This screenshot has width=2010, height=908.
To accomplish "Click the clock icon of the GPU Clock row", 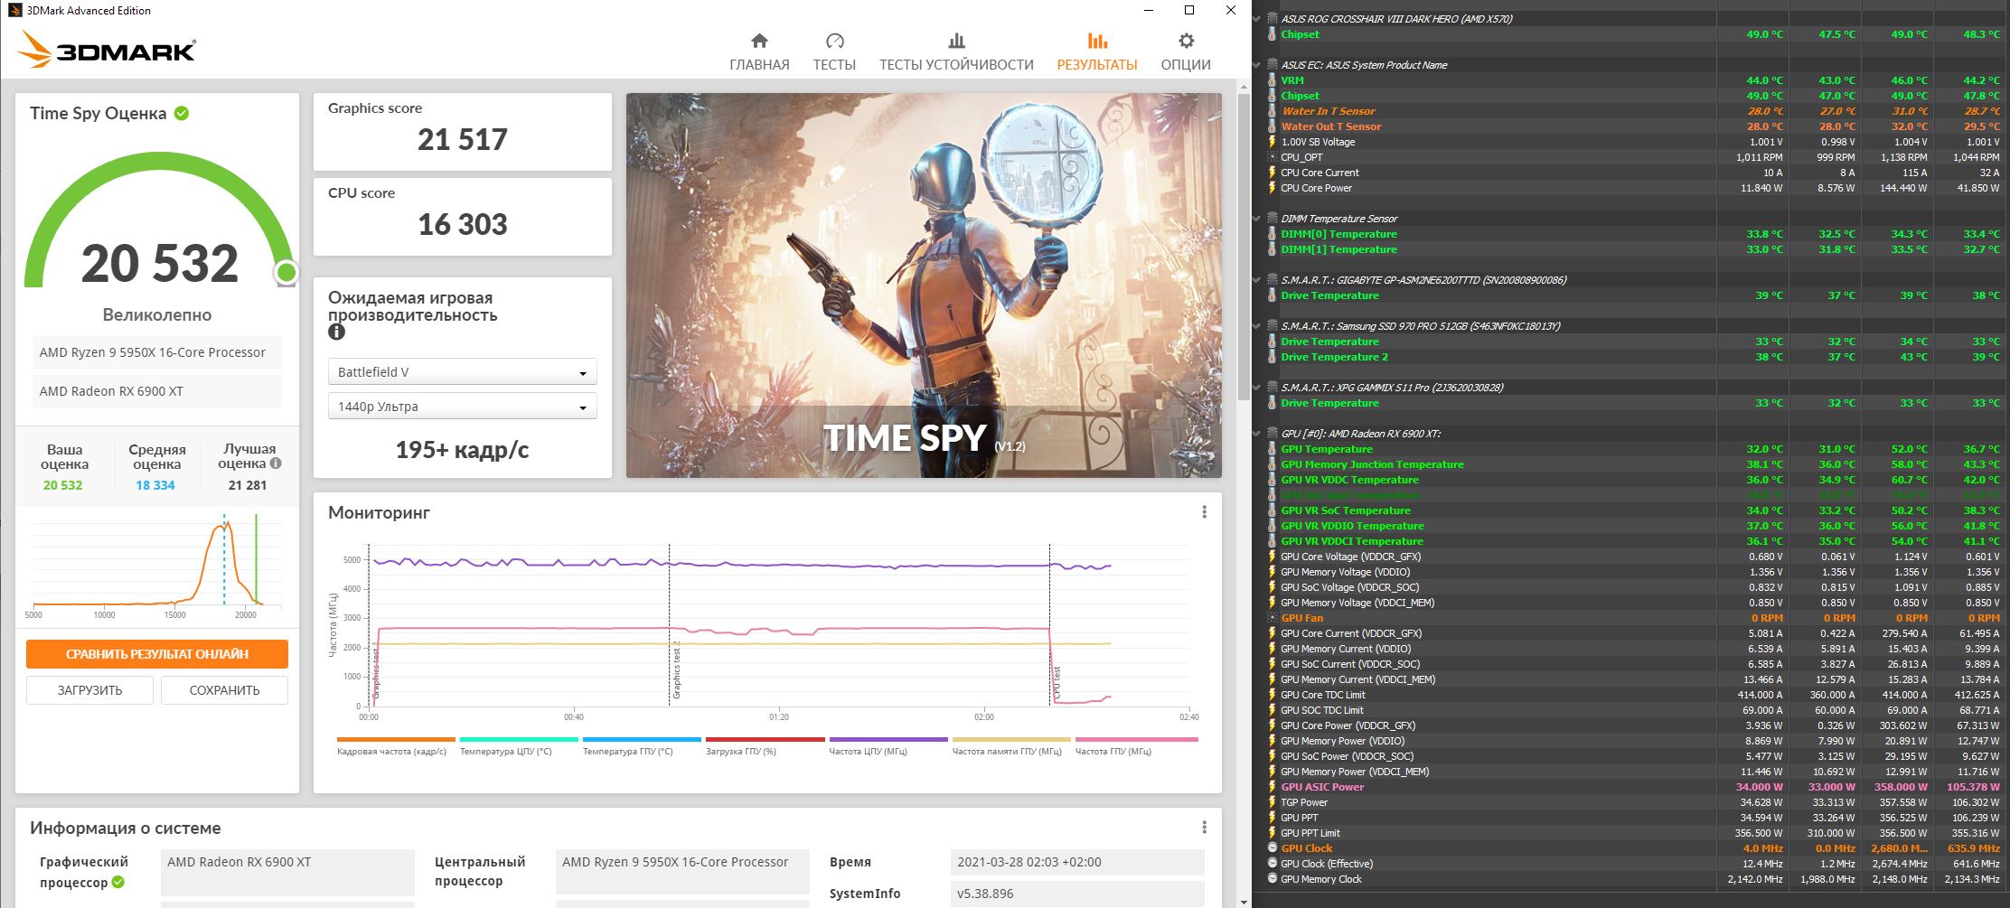I will click(x=1272, y=848).
